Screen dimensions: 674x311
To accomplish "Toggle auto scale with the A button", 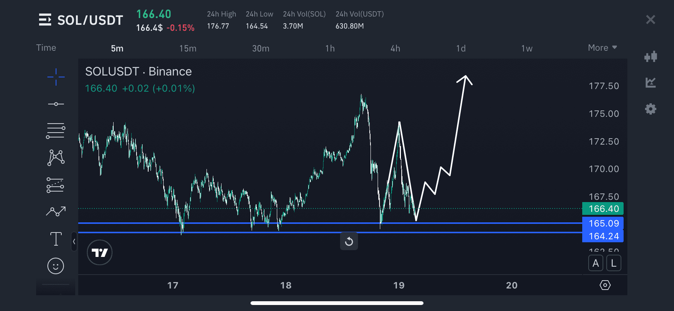I will [596, 263].
